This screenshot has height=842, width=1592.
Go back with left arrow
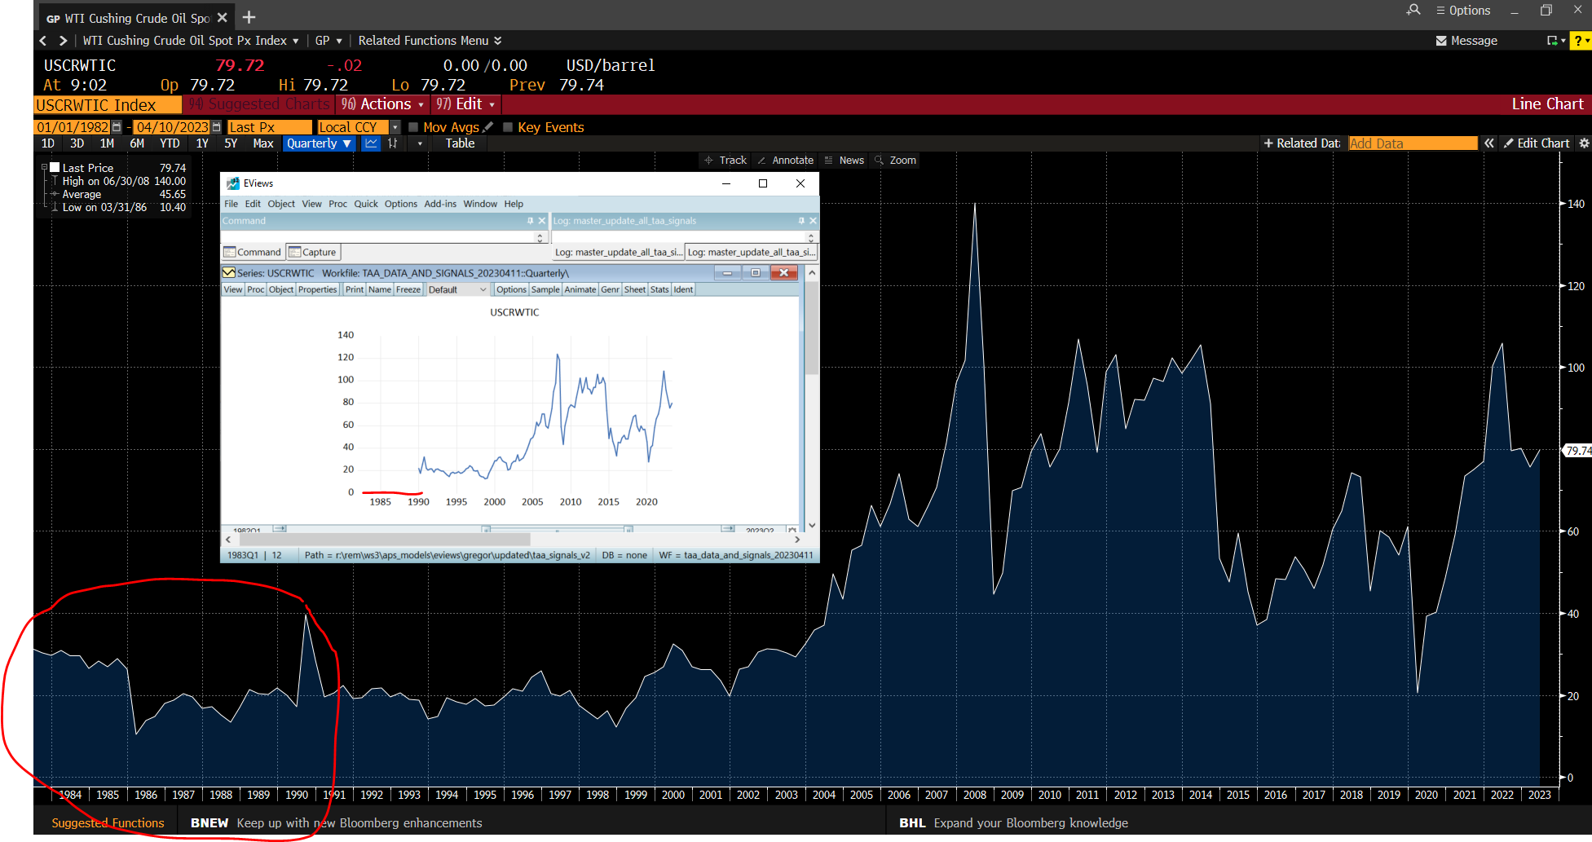point(43,41)
